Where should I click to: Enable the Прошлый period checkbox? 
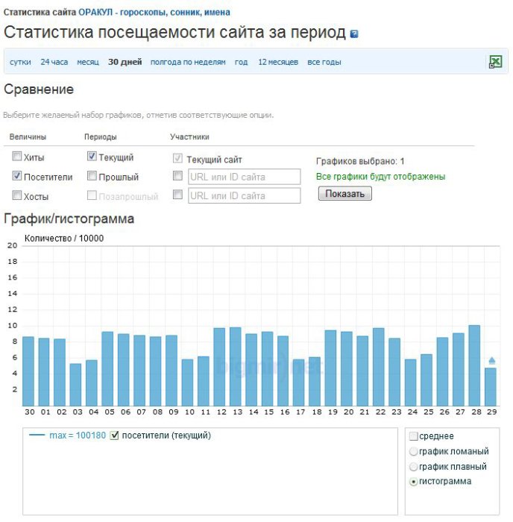click(92, 176)
